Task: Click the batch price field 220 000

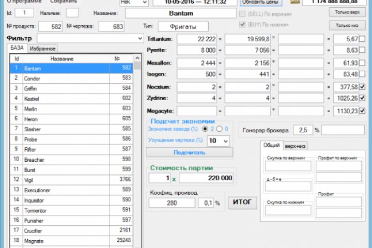Action: coord(206,178)
